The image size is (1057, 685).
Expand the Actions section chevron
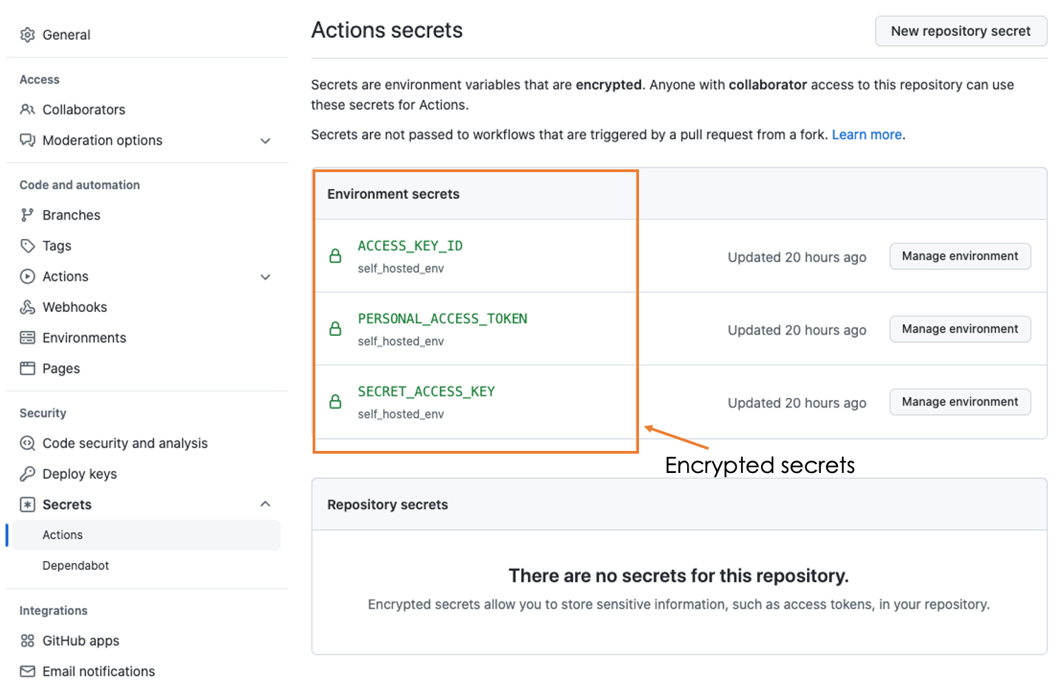click(265, 277)
